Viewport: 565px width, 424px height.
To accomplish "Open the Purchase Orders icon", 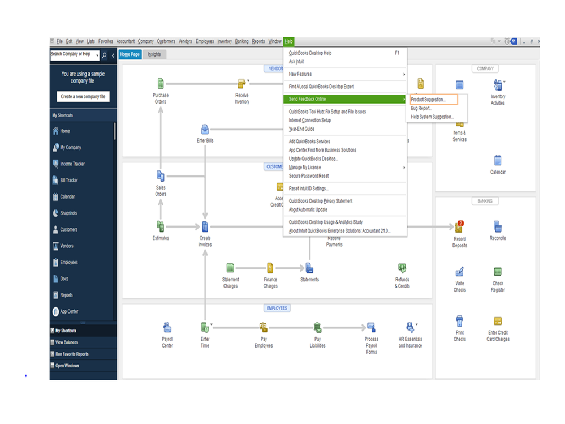I will (x=161, y=84).
